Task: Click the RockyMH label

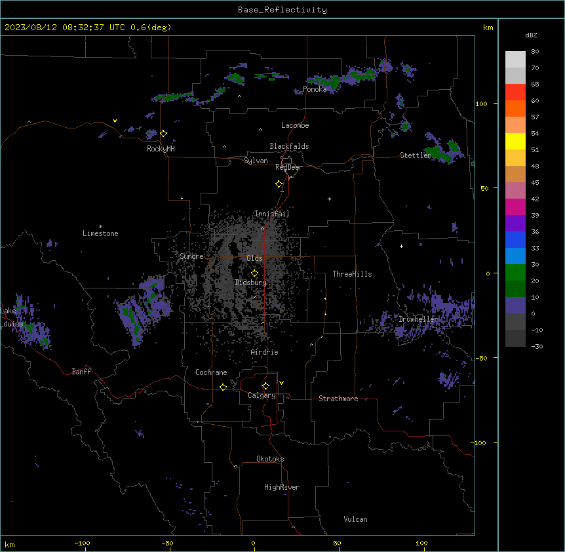Action: click(161, 149)
